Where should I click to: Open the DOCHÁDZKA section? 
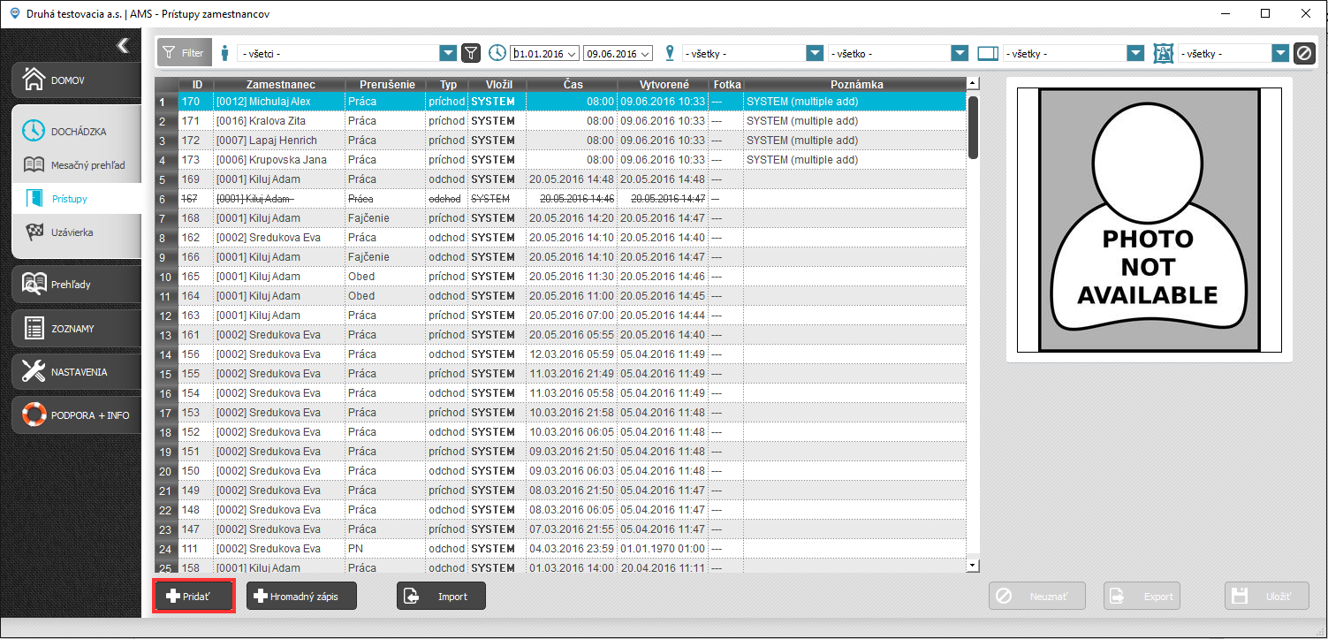[x=76, y=131]
